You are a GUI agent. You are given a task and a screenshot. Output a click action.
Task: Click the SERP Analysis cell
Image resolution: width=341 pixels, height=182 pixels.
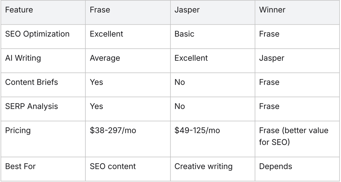(x=31, y=107)
